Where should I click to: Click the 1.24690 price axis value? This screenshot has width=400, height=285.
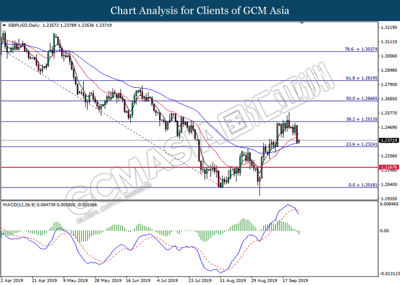click(x=389, y=127)
